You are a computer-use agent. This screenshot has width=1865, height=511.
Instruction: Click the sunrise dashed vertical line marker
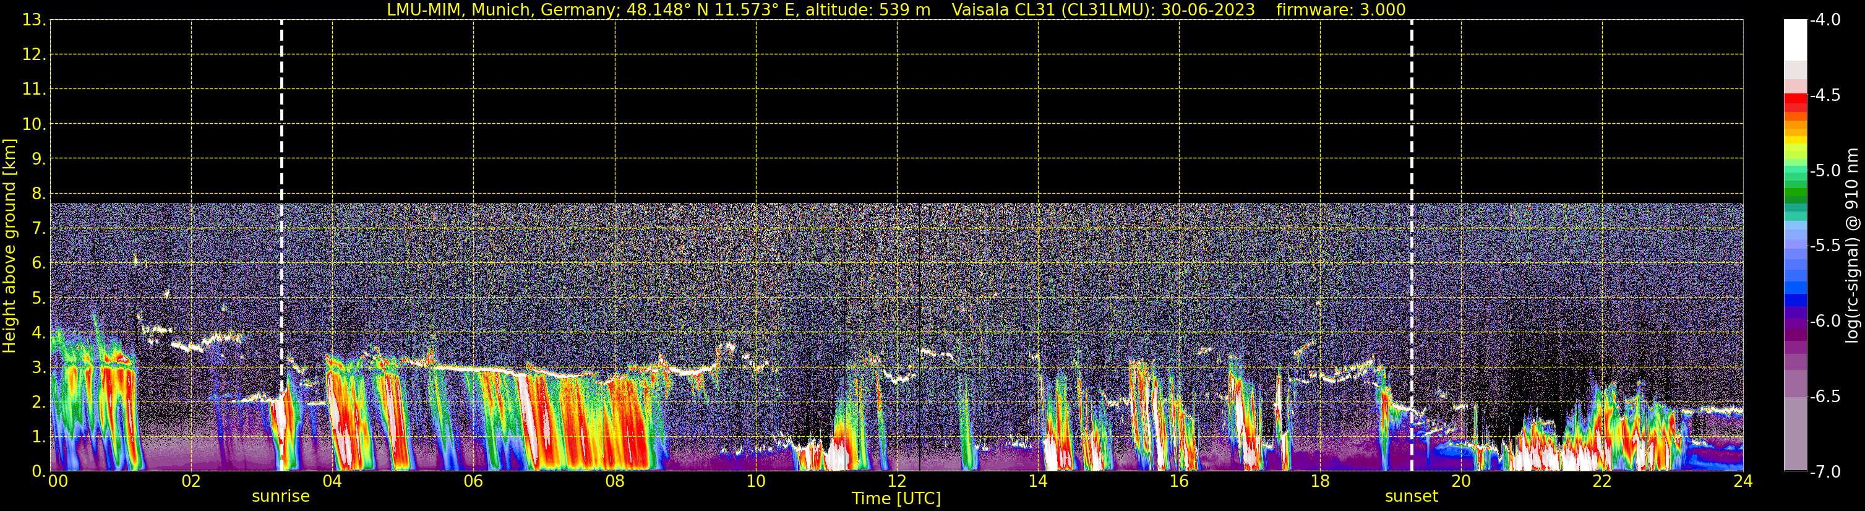[x=281, y=244]
